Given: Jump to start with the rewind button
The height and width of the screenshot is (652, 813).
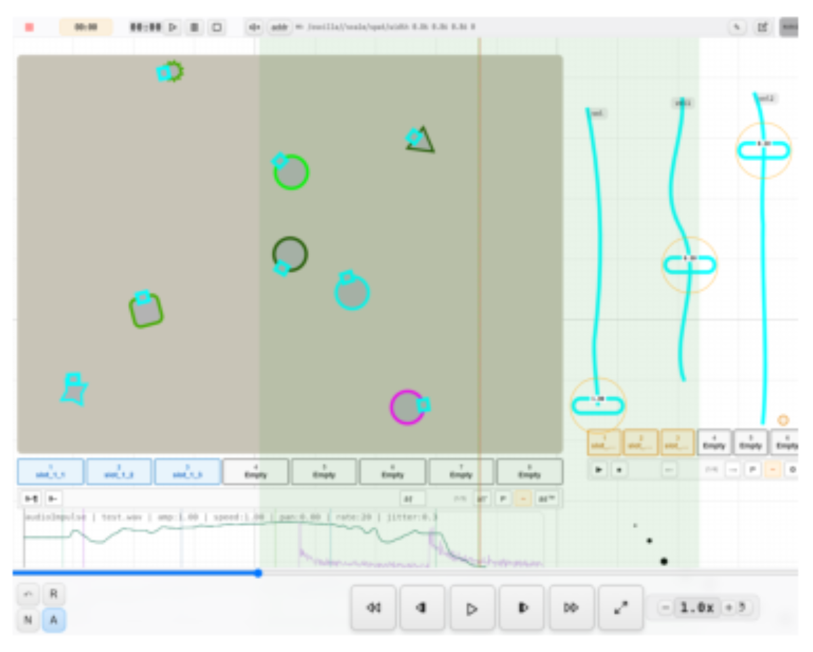Looking at the screenshot, I should click(x=373, y=608).
